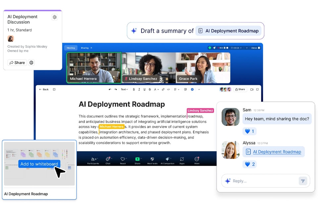The width and height of the screenshot is (318, 212).
Task: Open AI Companion in meeting toolbar
Action: [x=167, y=160]
